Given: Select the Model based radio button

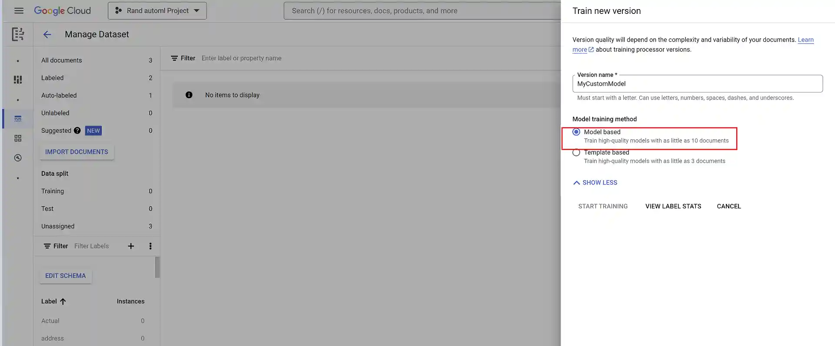Looking at the screenshot, I should click(576, 132).
